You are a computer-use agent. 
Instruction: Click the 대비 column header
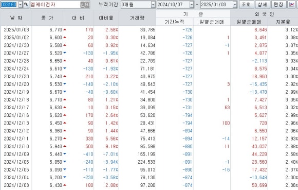78,18
